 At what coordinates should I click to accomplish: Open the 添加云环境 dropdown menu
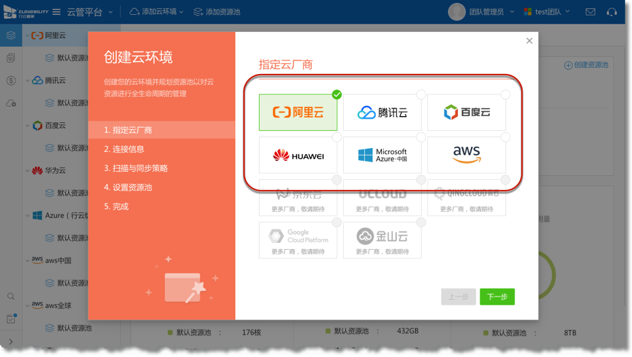click(x=156, y=12)
